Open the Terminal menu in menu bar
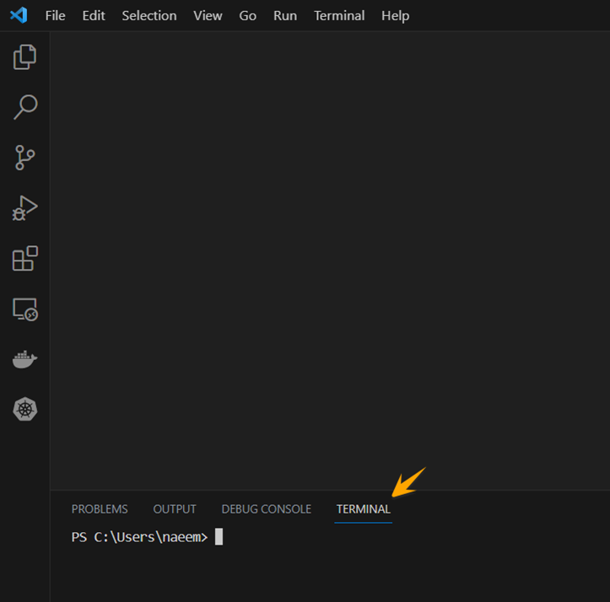Viewport: 610px width, 602px height. pyautogui.click(x=339, y=15)
